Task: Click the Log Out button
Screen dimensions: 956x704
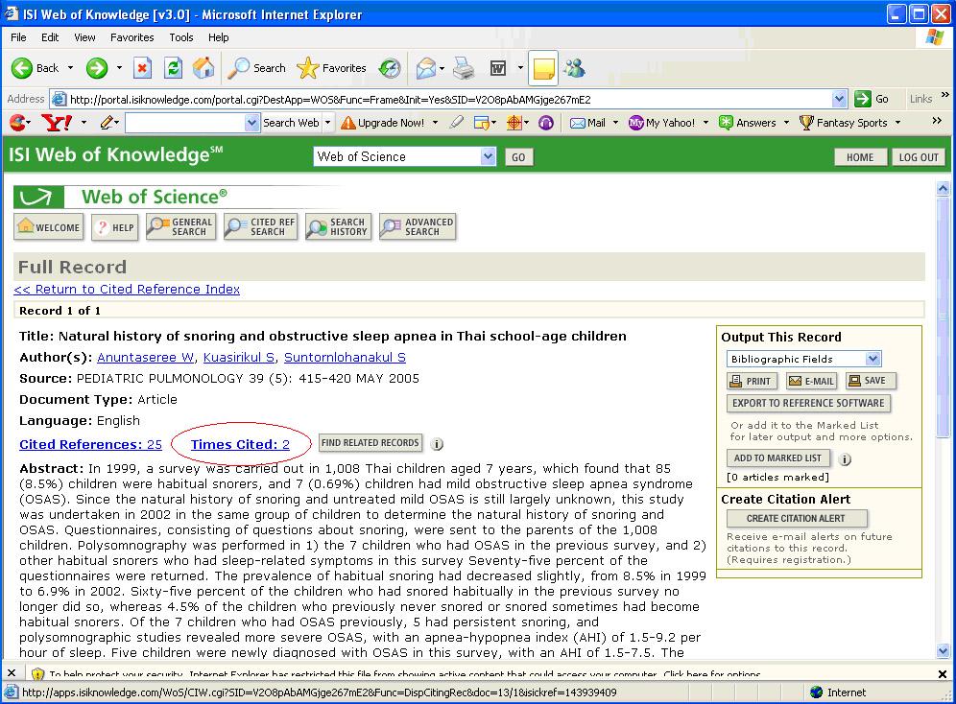Action: [919, 157]
